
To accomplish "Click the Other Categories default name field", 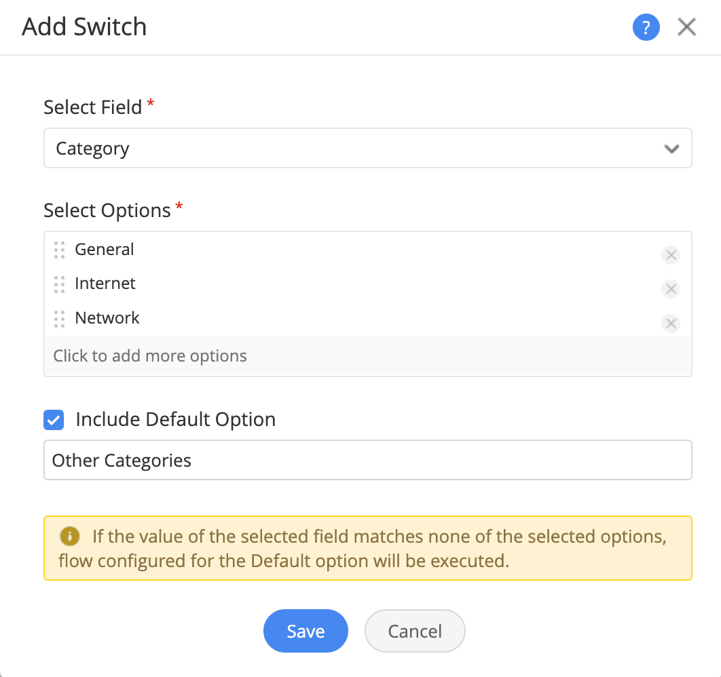I will (367, 461).
